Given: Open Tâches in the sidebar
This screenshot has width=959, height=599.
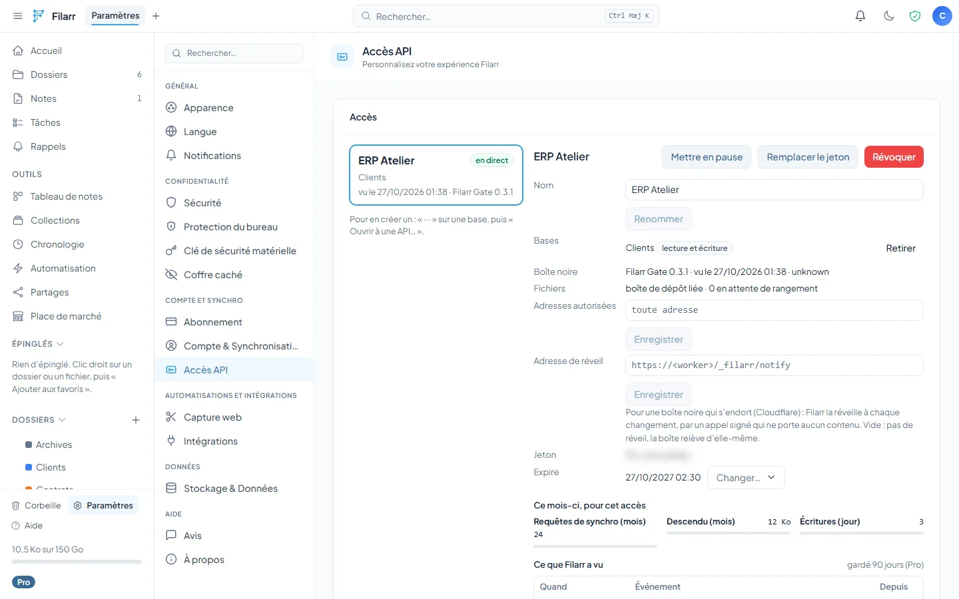Looking at the screenshot, I should click(77, 122).
